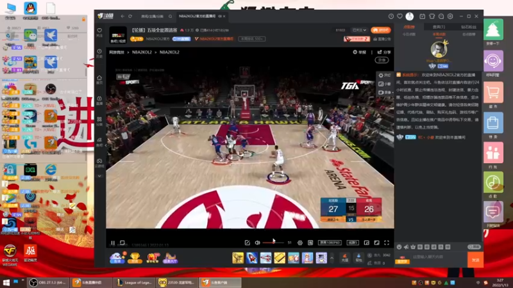513x288 pixels.
Task: Click the report link above the video
Action: [360, 52]
